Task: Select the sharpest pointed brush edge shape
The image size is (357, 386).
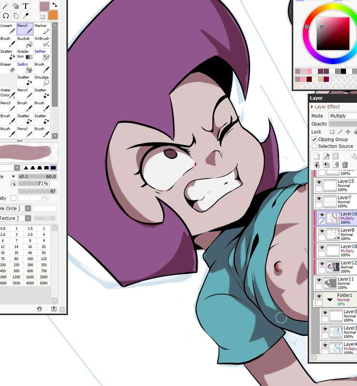Action: coord(26,168)
